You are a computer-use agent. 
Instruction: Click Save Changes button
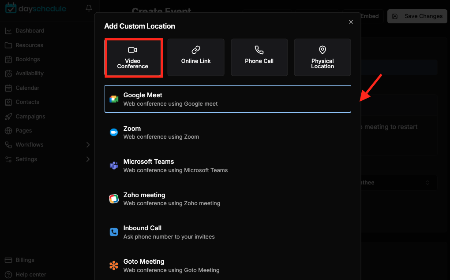(417, 16)
